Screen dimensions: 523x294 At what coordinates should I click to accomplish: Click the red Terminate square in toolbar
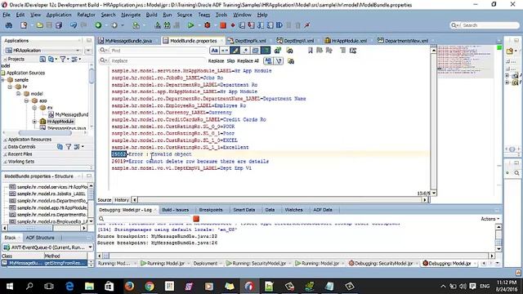[223, 25]
